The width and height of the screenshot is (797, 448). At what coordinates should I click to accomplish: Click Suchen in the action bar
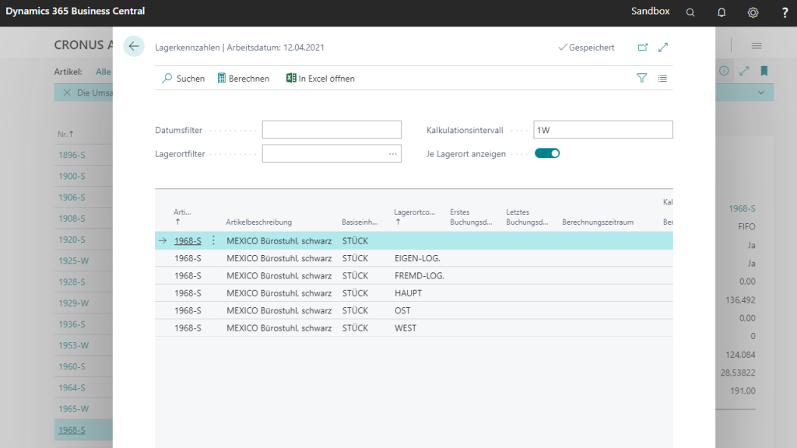tap(184, 79)
